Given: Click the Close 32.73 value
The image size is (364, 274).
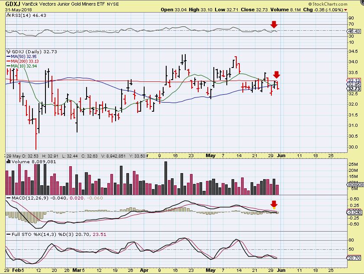Looking at the screenshot, I should [254, 10].
